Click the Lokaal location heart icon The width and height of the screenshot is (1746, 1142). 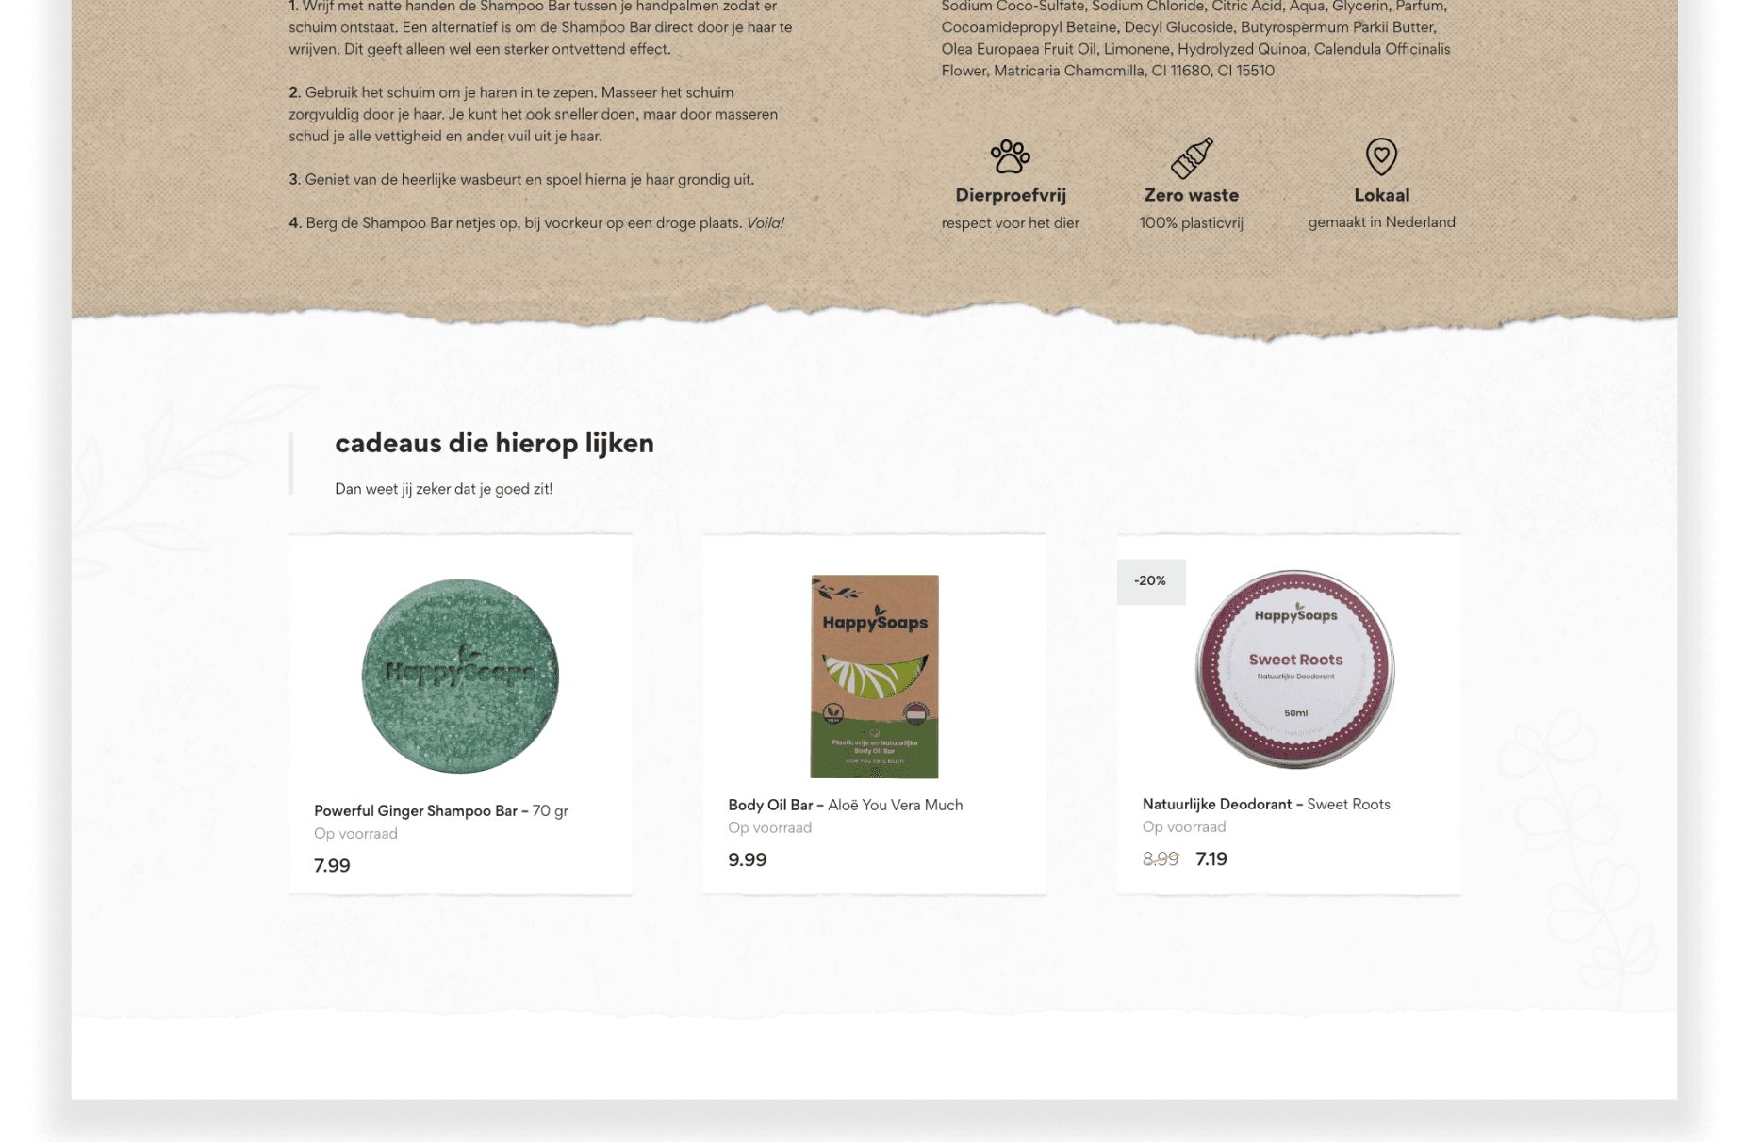[1381, 156]
